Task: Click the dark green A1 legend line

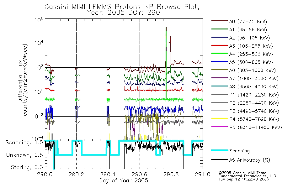Action: click(x=220, y=29)
